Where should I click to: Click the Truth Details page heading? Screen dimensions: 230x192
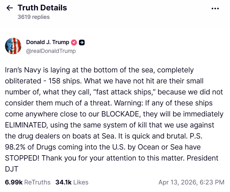pyautogui.click(x=42, y=8)
